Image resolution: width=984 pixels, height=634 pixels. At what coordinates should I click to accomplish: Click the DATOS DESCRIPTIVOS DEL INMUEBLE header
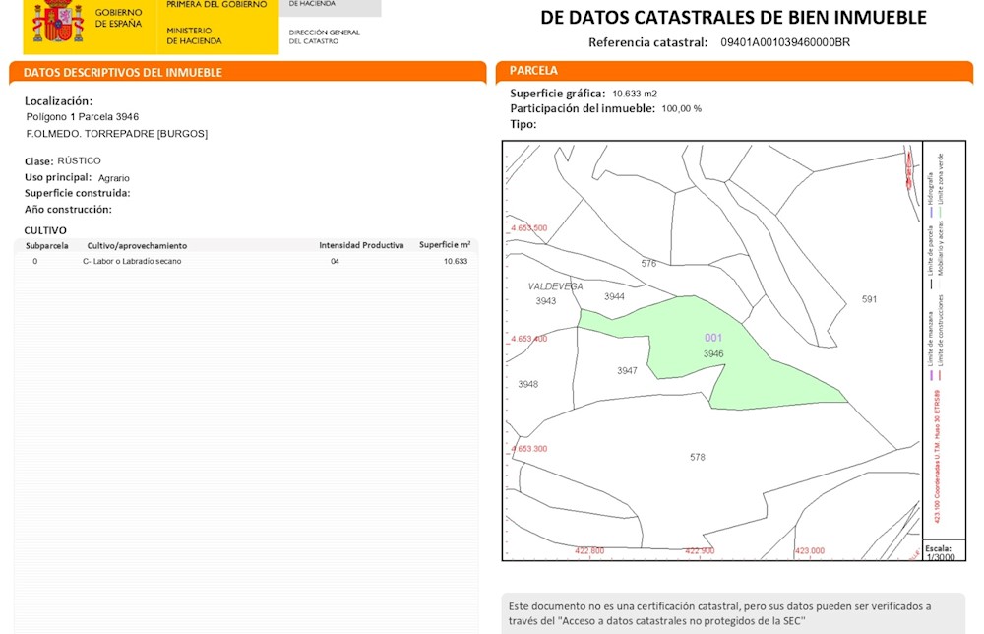(x=247, y=72)
